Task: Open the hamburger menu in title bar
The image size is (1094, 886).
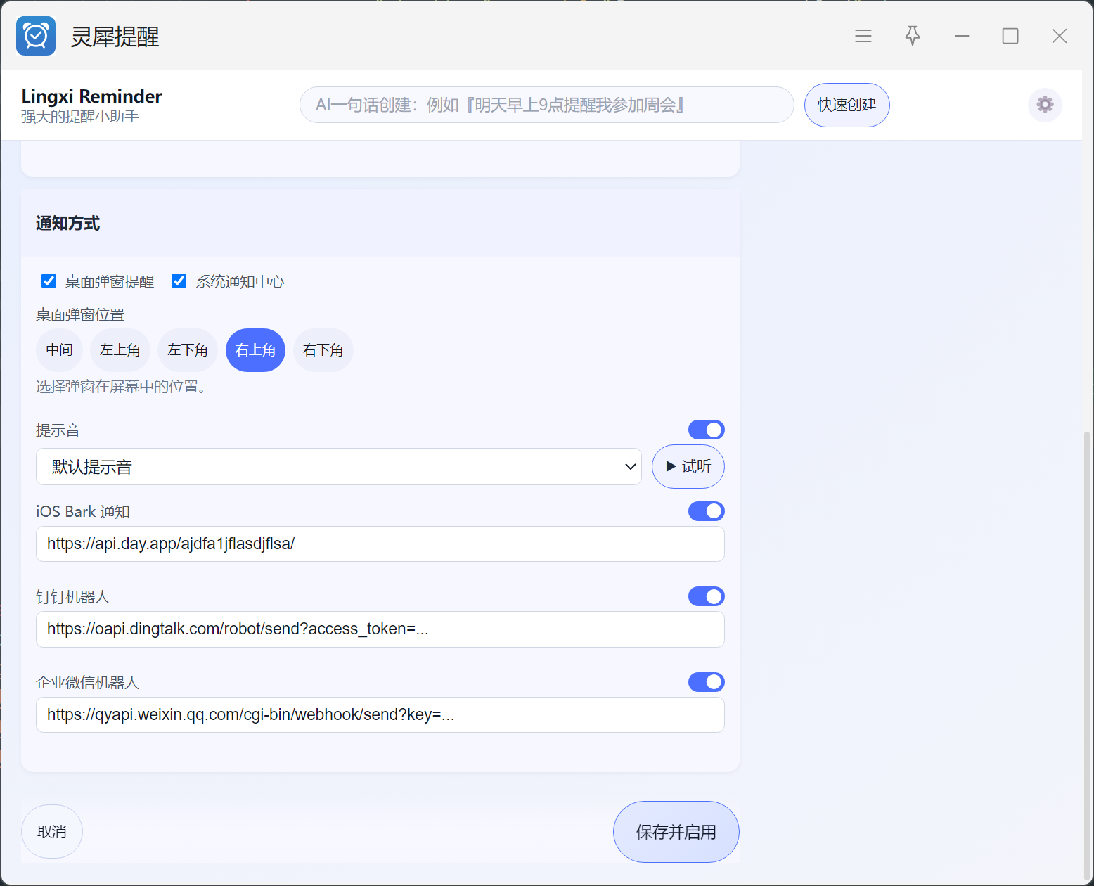Action: click(863, 36)
